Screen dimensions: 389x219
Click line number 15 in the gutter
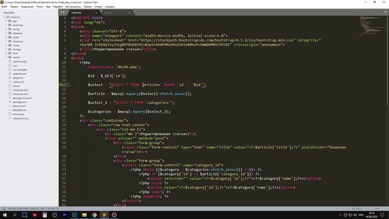(64, 85)
